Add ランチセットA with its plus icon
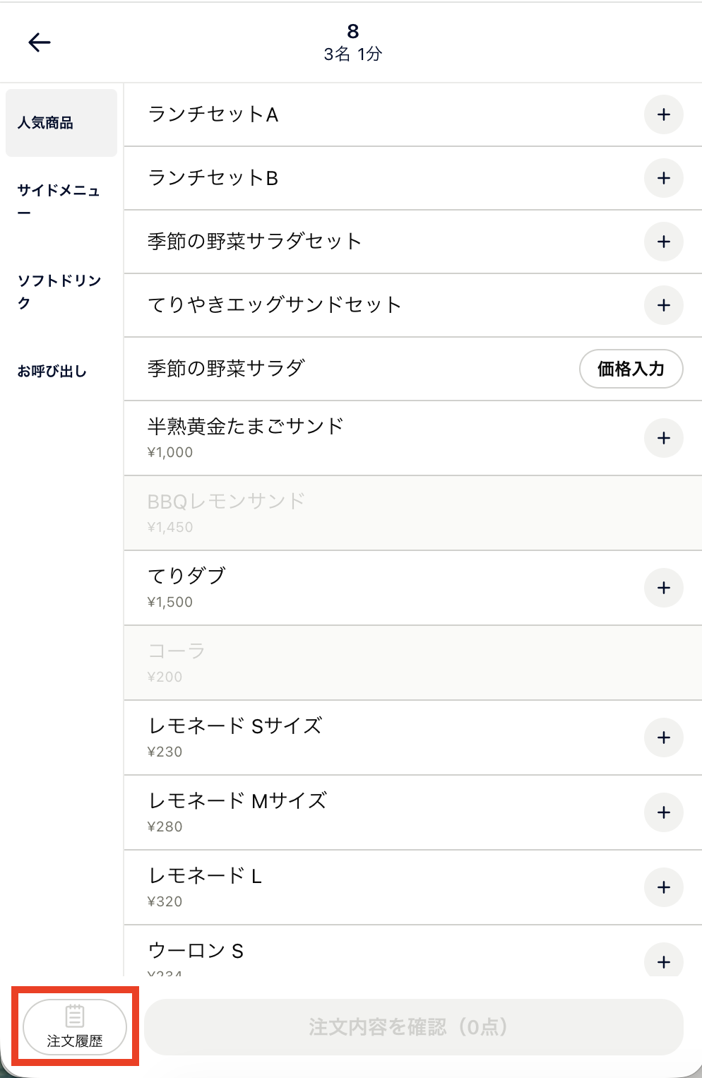The image size is (702, 1078). pyautogui.click(x=663, y=114)
